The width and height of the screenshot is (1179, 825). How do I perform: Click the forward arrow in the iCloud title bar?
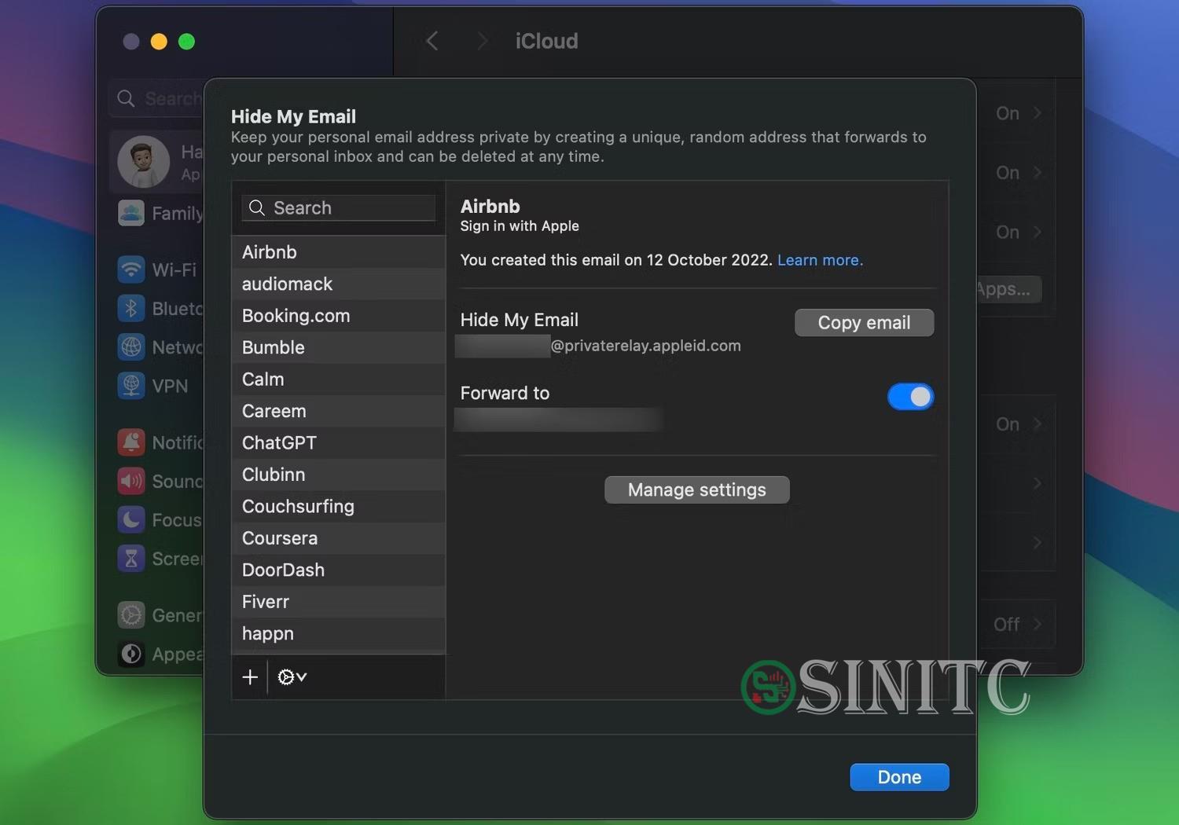[482, 41]
